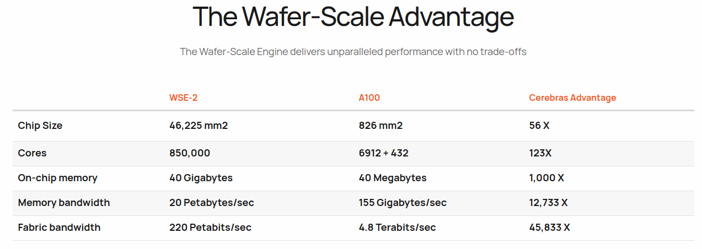This screenshot has height=249, width=702.
Task: Click the 46,225 mm2 cell
Action: (199, 126)
